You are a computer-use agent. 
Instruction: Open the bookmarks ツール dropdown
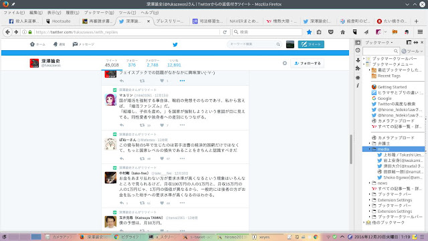(x=412, y=51)
